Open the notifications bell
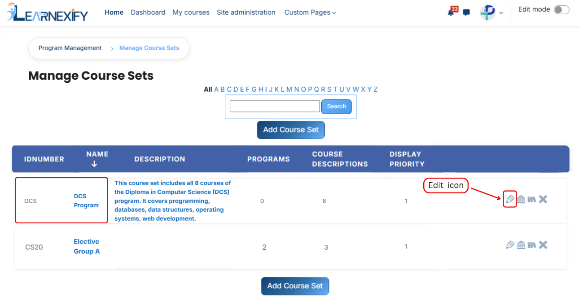579x299 pixels. [451, 13]
